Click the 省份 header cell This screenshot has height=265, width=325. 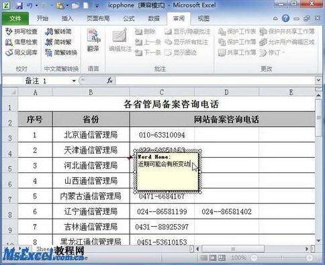tap(91, 119)
